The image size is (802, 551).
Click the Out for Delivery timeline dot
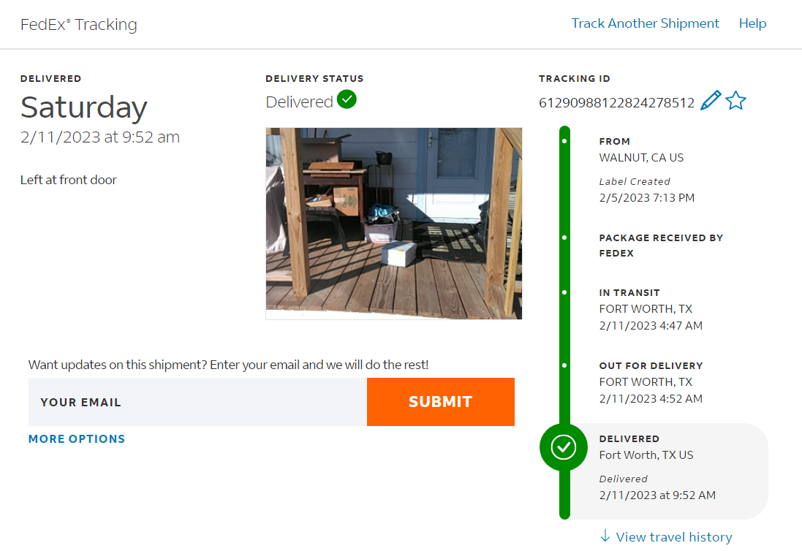(x=564, y=365)
